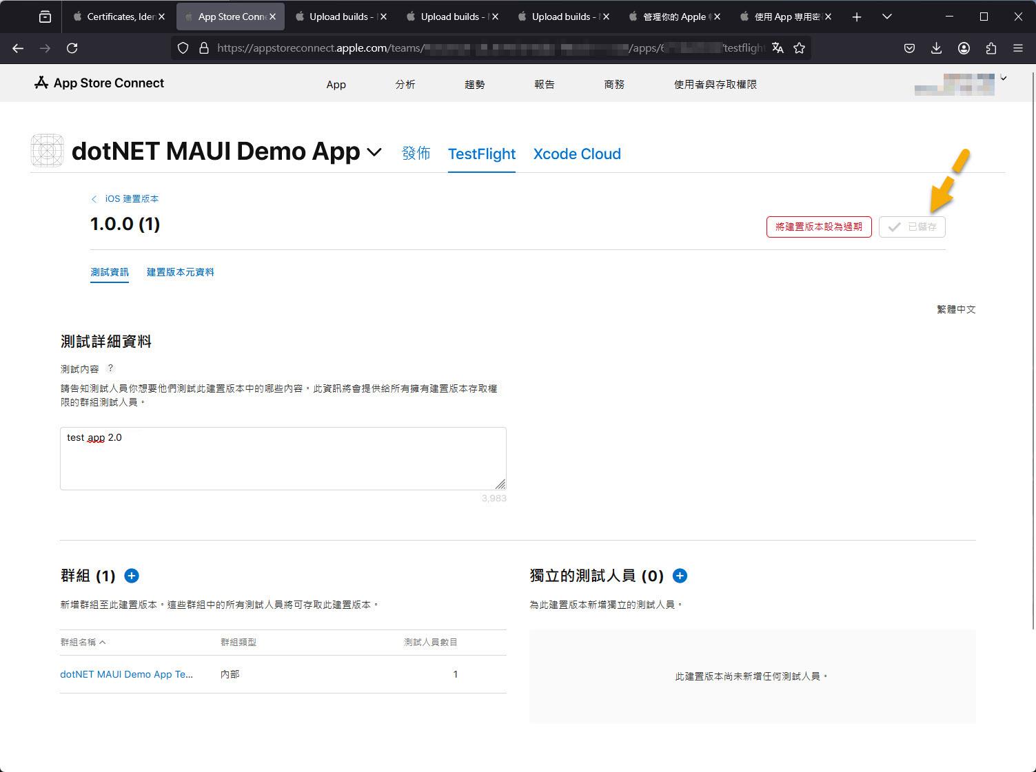Open a new browser tab with plus
Viewport: 1036px width, 772px height.
(x=857, y=17)
